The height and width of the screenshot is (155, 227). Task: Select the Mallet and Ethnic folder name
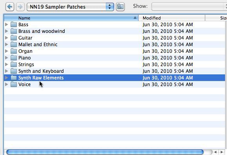[38, 45]
